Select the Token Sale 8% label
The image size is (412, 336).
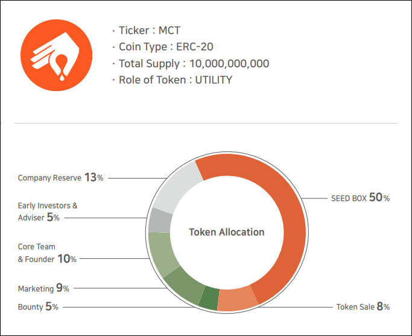tap(363, 306)
